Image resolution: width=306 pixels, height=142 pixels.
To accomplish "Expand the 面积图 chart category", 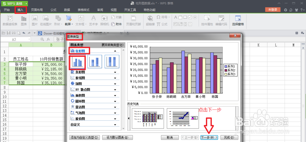I will tap(115, 95).
